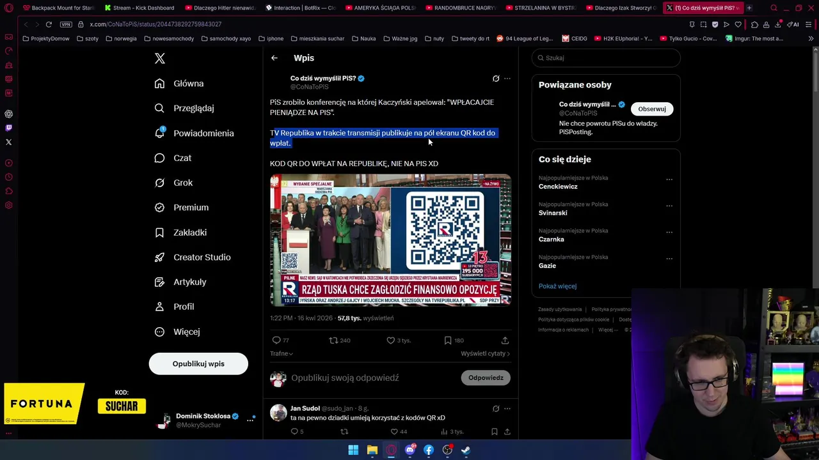Viewport: 819px width, 460px height.
Task: Reply to post with 77 comments
Action: (x=280, y=341)
